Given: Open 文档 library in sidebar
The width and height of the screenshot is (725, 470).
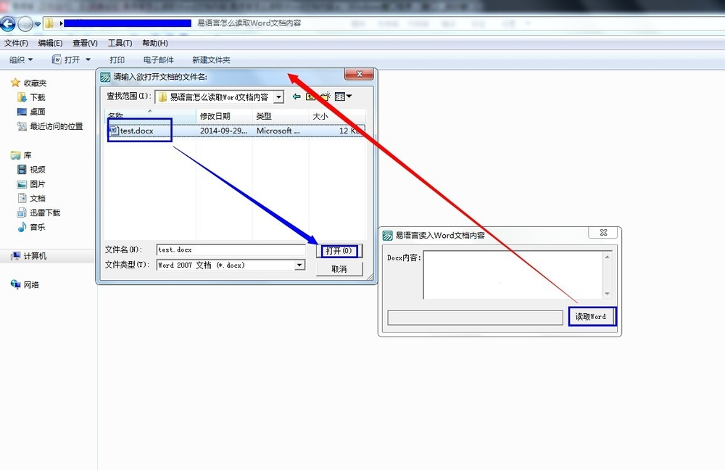Looking at the screenshot, I should coord(31,198).
